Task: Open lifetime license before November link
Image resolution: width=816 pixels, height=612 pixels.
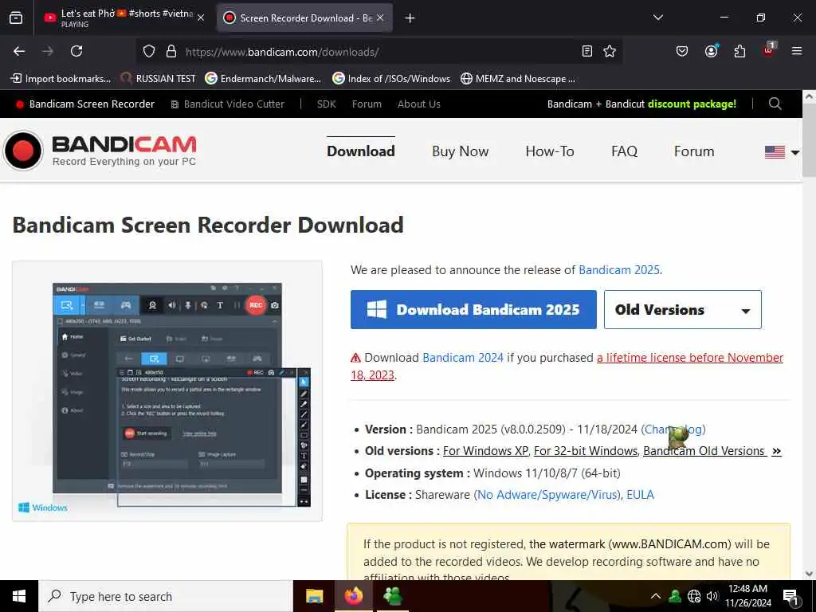Action: (689, 358)
